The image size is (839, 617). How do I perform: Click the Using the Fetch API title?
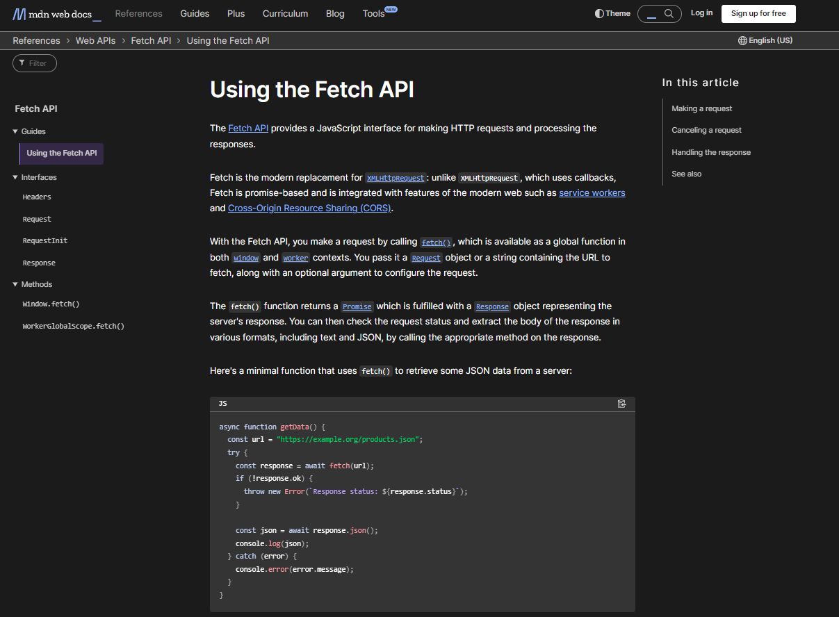click(312, 90)
